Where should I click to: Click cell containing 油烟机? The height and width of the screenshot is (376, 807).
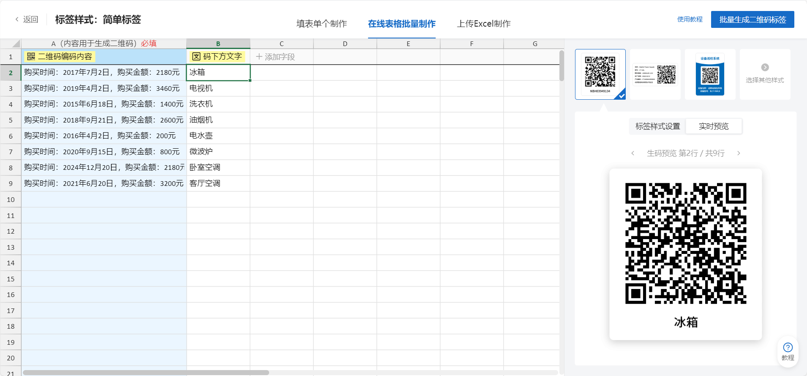pyautogui.click(x=218, y=120)
